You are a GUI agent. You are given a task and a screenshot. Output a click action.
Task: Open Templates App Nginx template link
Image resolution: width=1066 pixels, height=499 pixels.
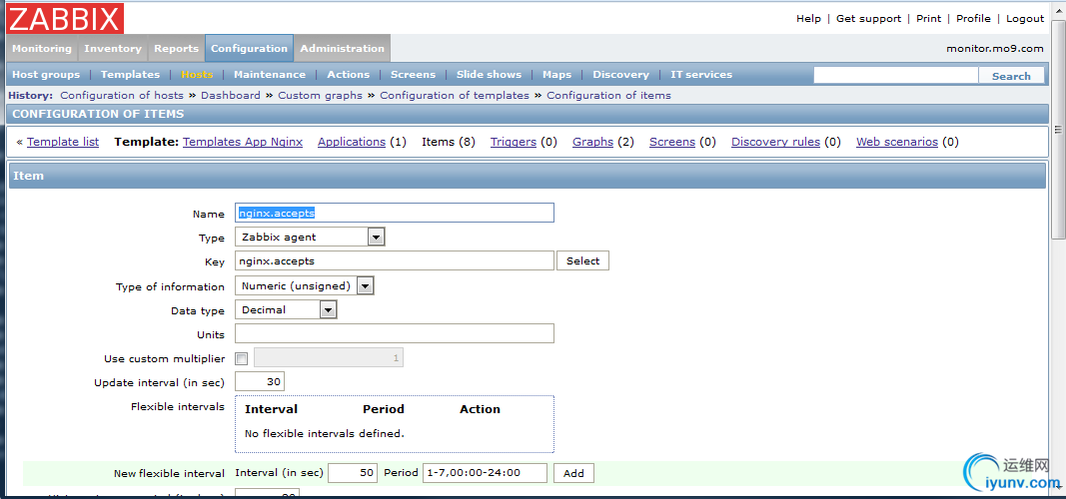click(x=243, y=142)
